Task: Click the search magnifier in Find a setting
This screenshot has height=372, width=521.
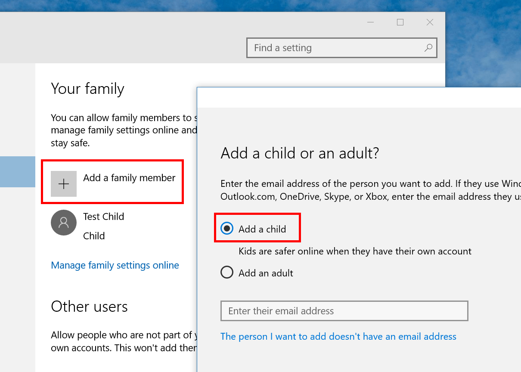Action: 428,48
